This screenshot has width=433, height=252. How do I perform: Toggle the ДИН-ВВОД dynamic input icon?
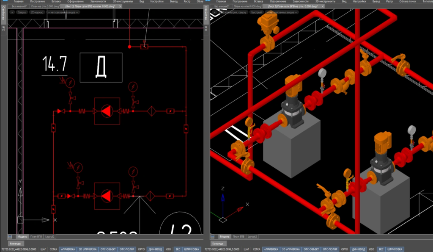[155, 249]
